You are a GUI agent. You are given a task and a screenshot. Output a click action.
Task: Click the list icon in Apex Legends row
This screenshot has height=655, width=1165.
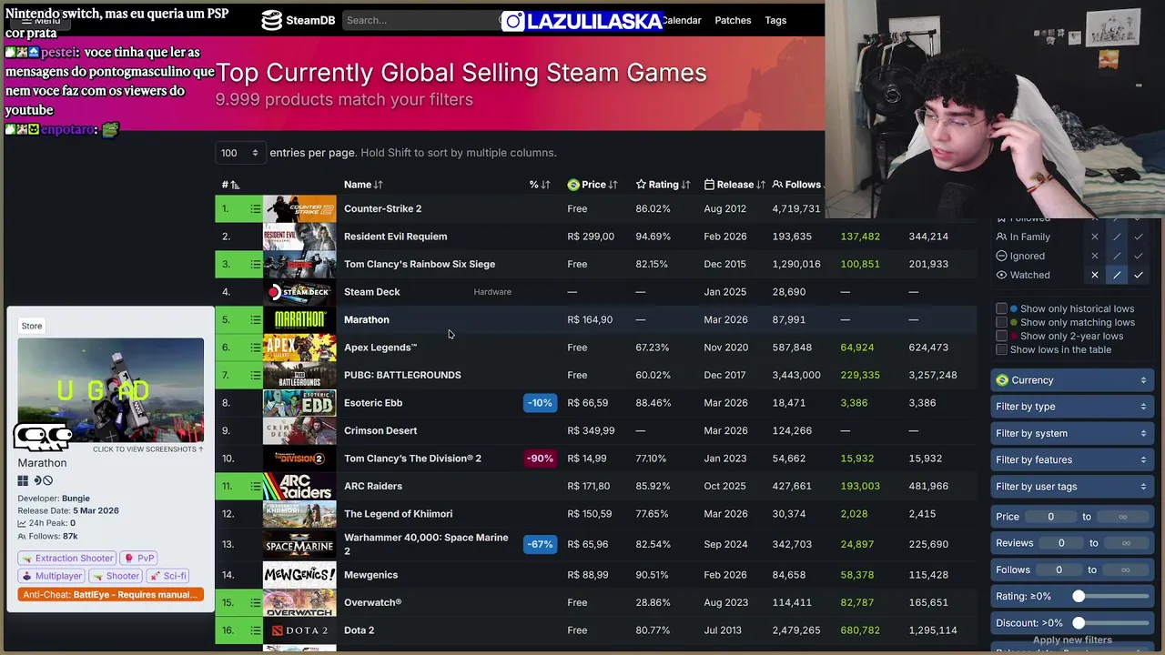pyautogui.click(x=255, y=348)
